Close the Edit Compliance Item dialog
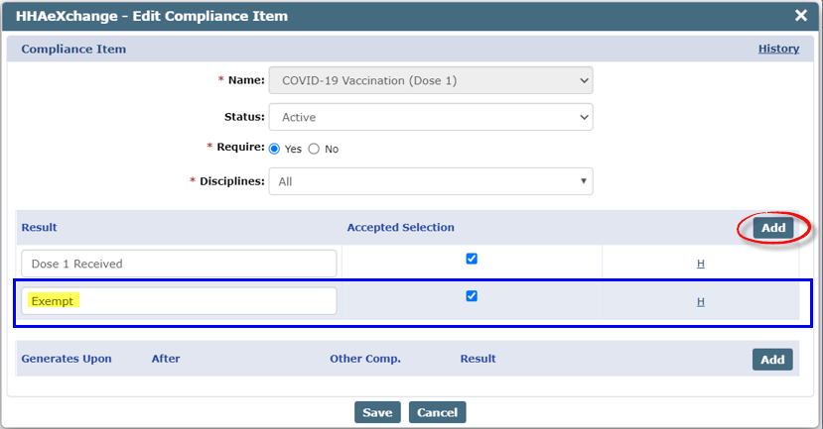 point(801,16)
